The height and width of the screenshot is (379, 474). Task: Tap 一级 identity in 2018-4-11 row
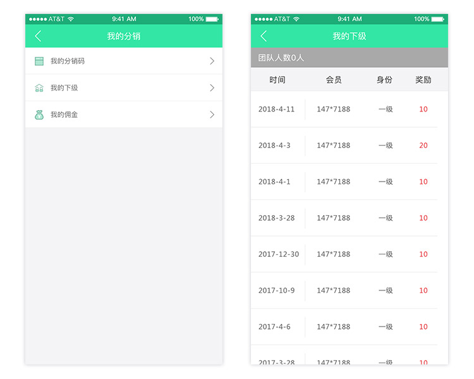click(x=386, y=109)
